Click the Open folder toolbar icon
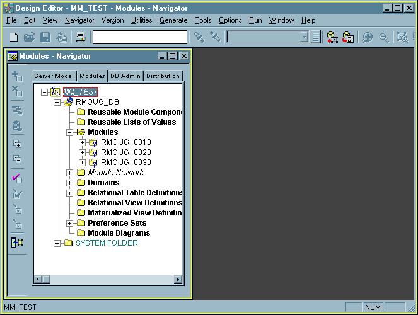Image resolution: width=418 pixels, height=315 pixels. [x=29, y=37]
